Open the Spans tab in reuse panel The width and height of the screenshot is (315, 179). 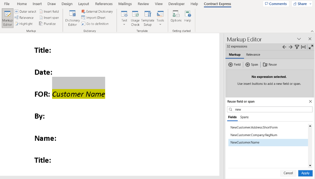(244, 117)
